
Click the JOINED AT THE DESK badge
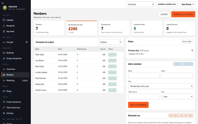click(x=183, y=64)
